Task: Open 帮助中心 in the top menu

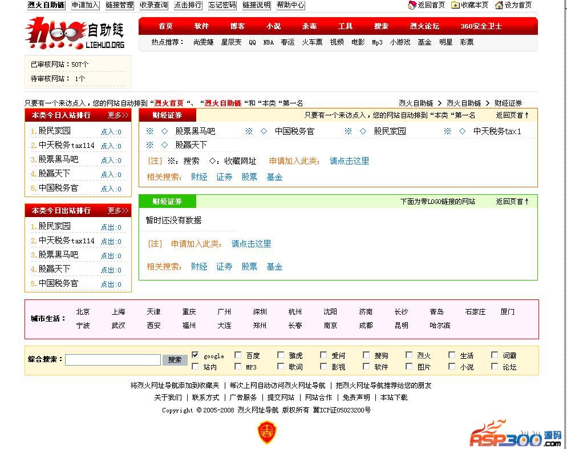Action: (x=291, y=5)
